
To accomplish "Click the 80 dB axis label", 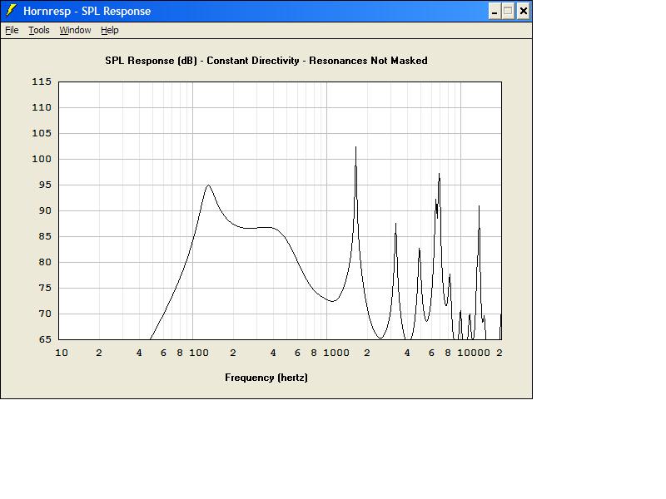I will coord(45,262).
